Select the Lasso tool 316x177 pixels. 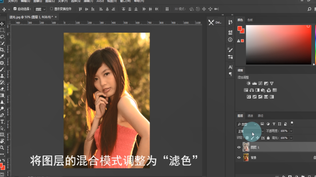point(2,37)
